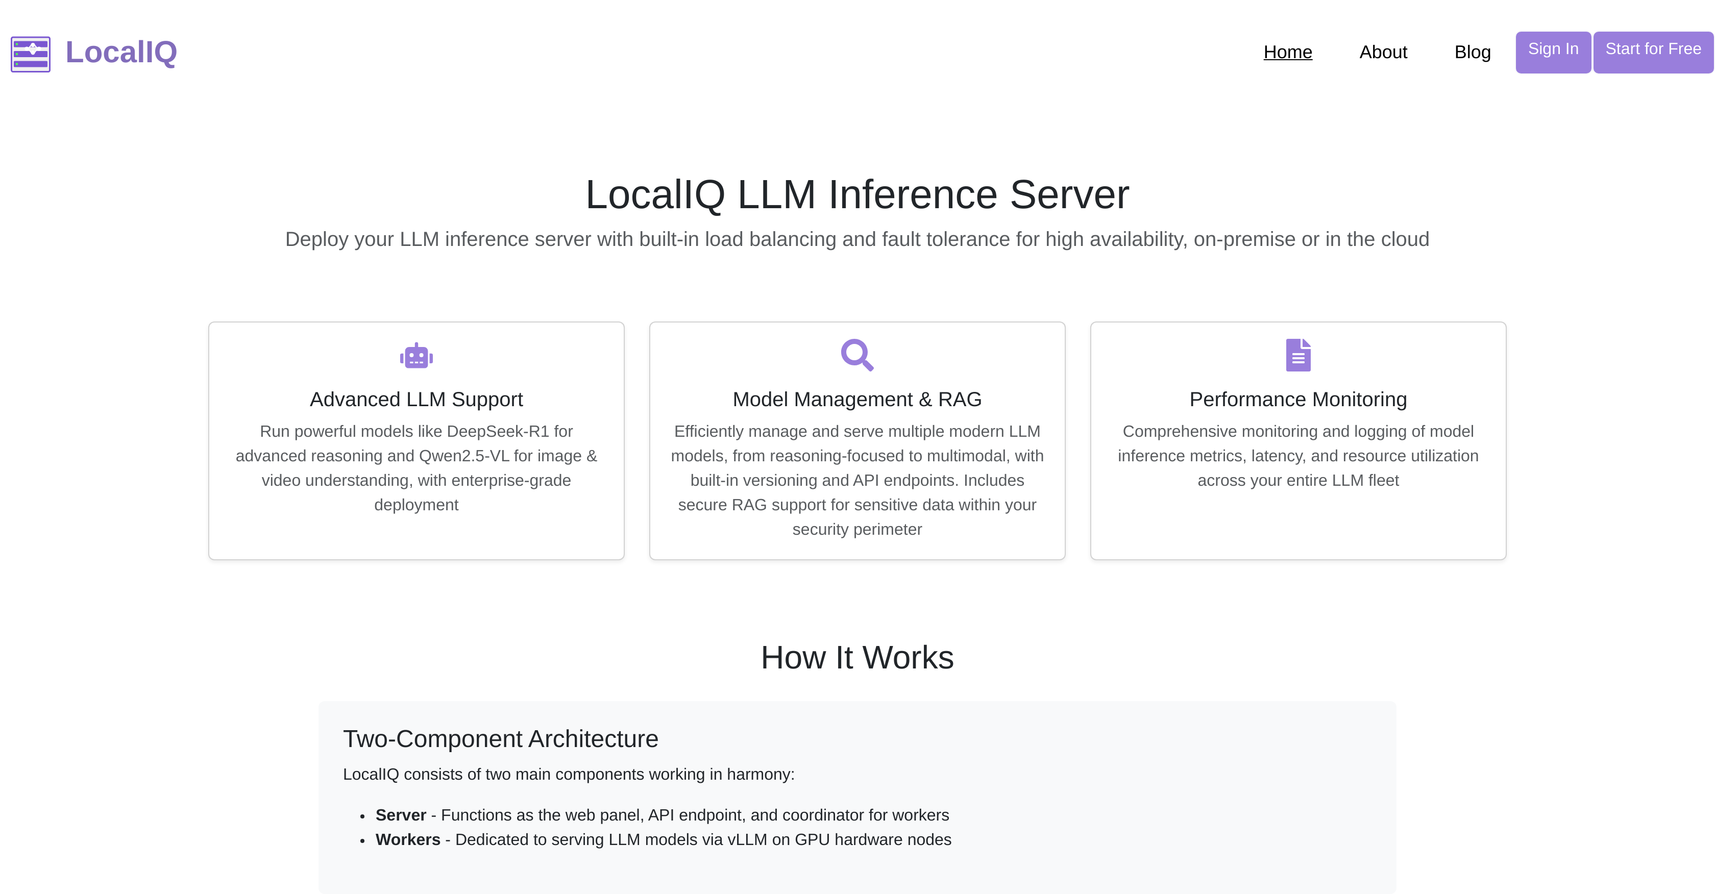Click the LocalIQ LLM Inference Server heading
The width and height of the screenshot is (1715, 894).
[857, 194]
